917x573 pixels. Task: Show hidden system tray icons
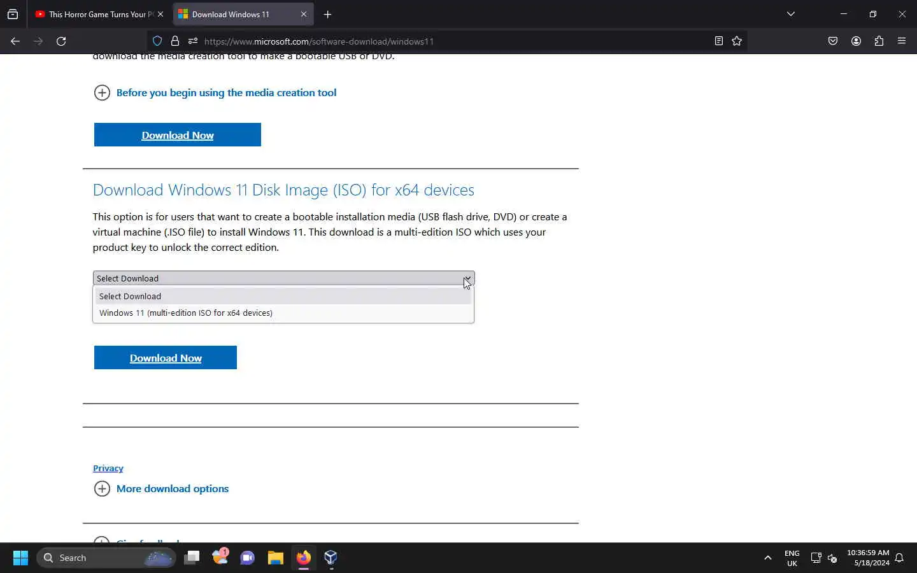tap(768, 558)
